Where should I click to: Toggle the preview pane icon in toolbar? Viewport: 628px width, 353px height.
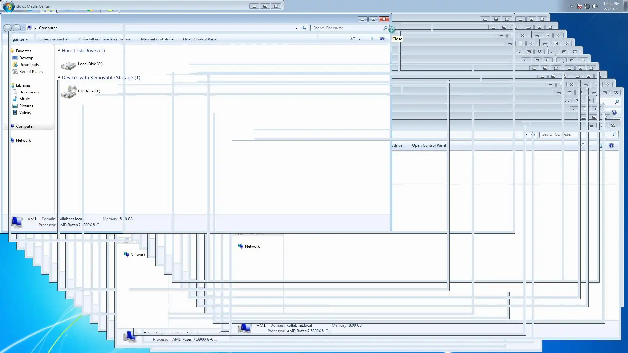pos(370,39)
